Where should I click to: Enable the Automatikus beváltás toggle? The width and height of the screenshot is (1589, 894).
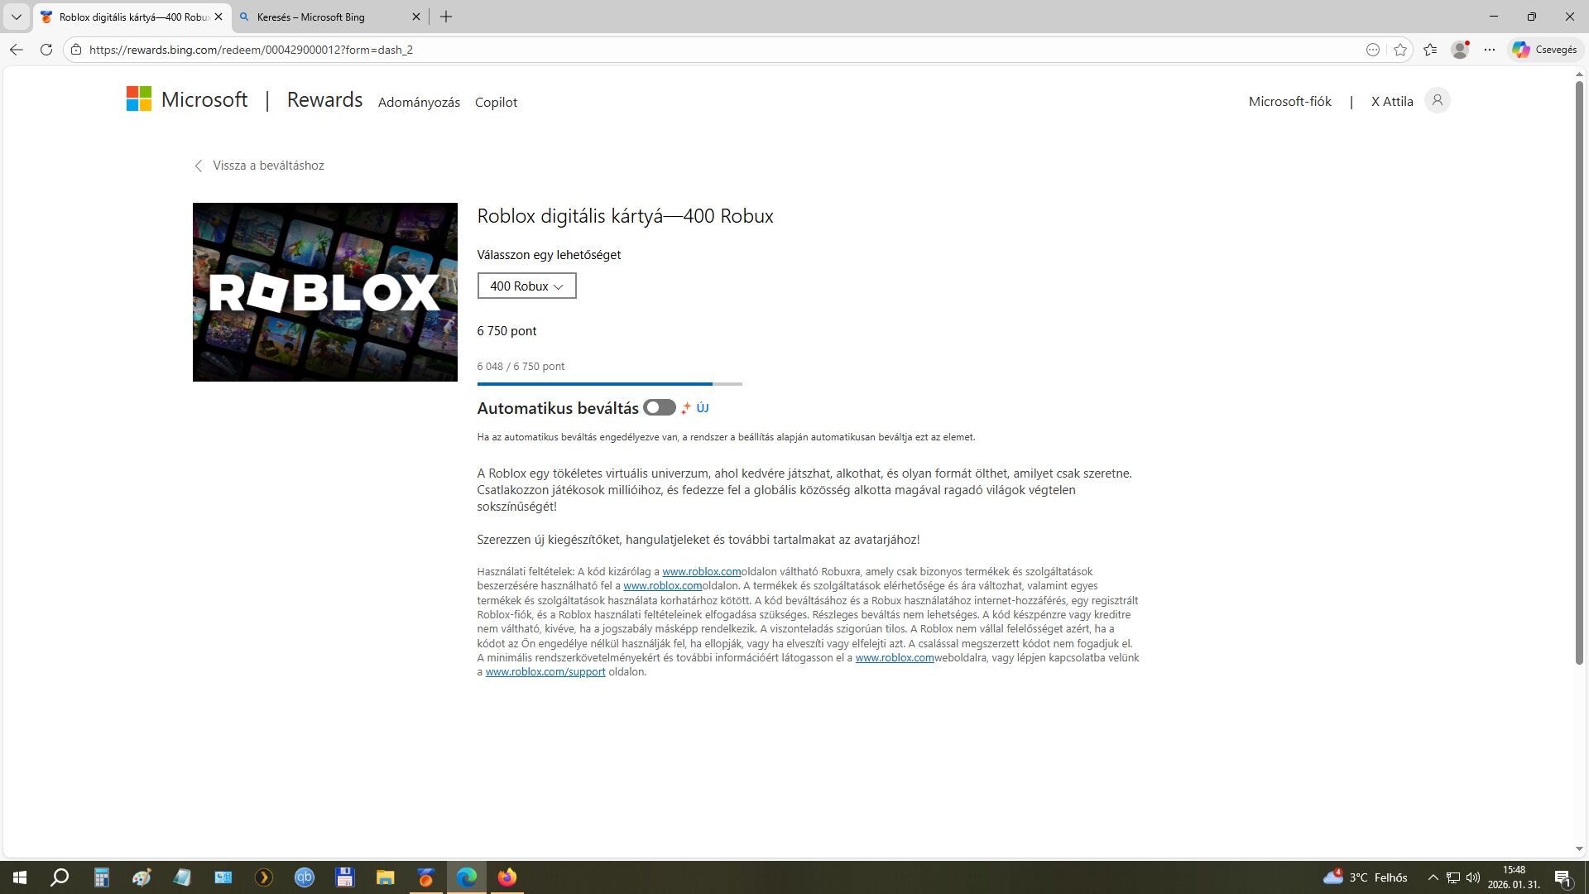coord(660,408)
